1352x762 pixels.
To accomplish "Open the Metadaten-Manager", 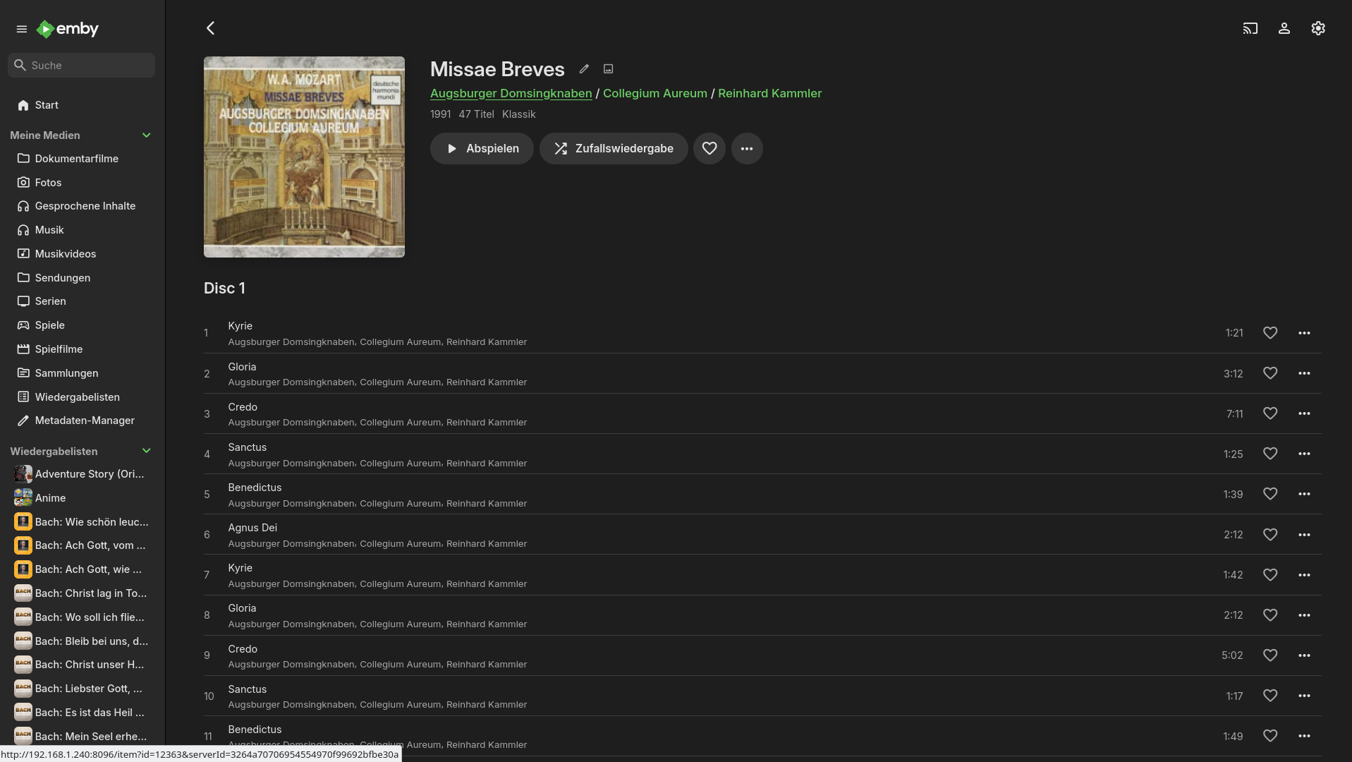I will tap(83, 421).
